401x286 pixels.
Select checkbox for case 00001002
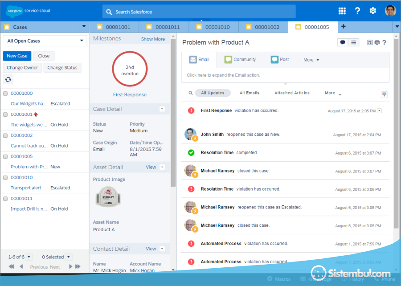click(5, 135)
